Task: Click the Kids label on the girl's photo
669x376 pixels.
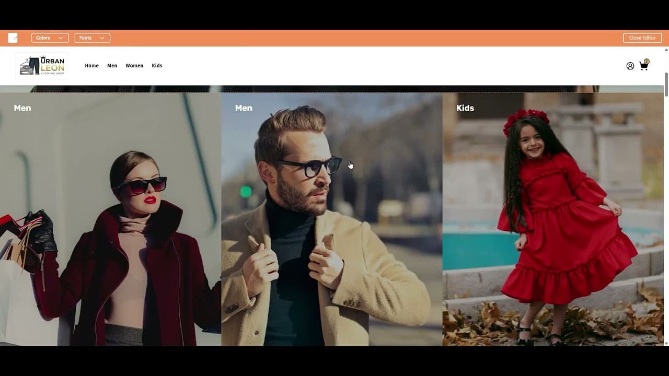Action: 465,108
